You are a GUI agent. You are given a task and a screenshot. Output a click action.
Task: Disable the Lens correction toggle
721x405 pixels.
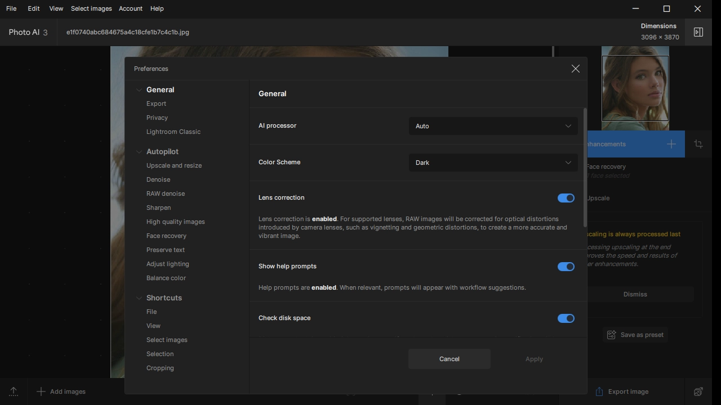[566, 198]
